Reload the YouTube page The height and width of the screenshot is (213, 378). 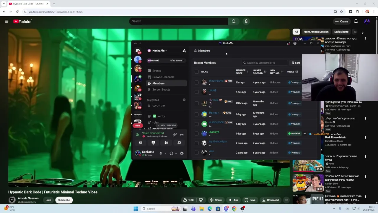click(17, 12)
